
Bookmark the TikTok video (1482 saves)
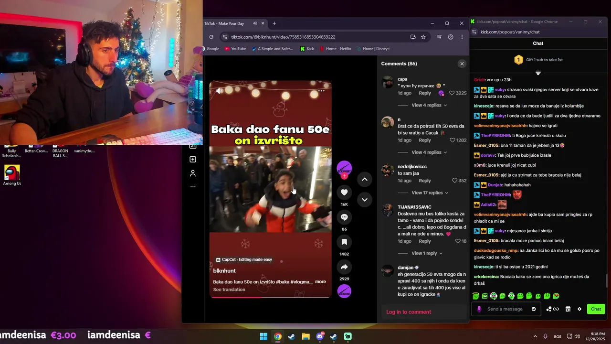[x=344, y=242]
